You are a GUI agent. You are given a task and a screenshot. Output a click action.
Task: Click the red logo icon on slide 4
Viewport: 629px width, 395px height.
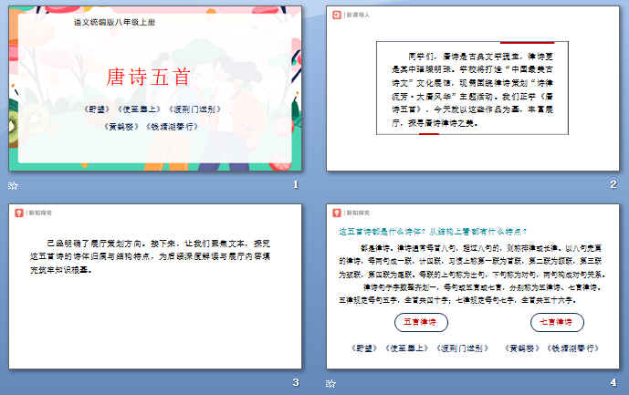[336, 213]
